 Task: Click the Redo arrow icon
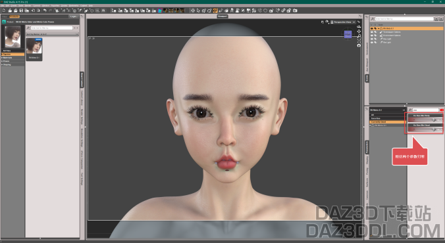50,11
